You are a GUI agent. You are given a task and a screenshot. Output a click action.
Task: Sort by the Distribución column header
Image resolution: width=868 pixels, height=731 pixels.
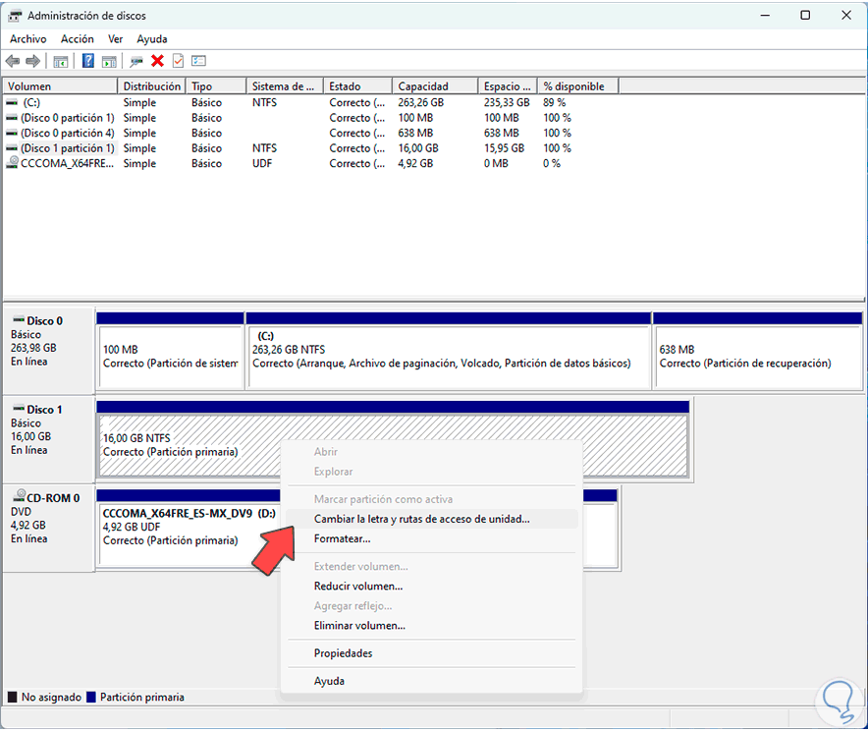[x=151, y=86]
